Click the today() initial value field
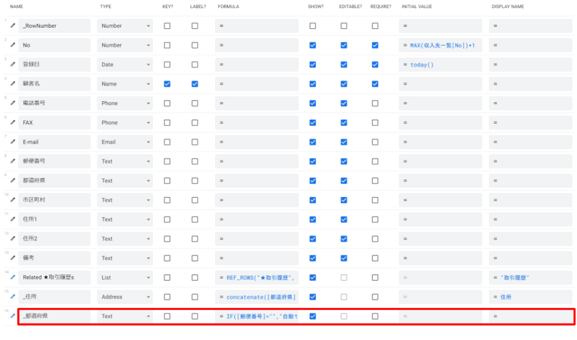Screen dimensions: 577x340 pos(442,64)
